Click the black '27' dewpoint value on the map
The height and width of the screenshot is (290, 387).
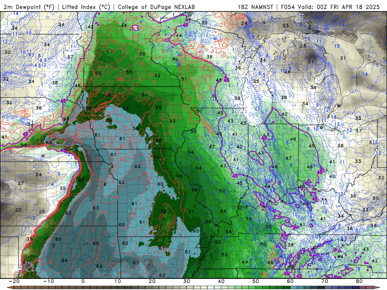pyautogui.click(x=21, y=183)
